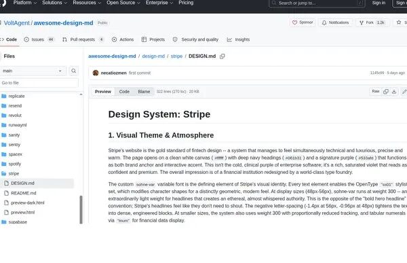Open Security and quality tab
Screen dimensions: 407x263
[x=195, y=39]
